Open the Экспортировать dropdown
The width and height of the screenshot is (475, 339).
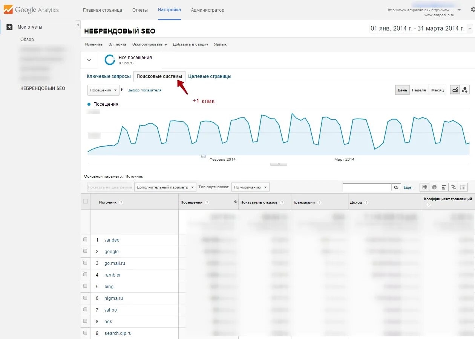[x=149, y=44]
